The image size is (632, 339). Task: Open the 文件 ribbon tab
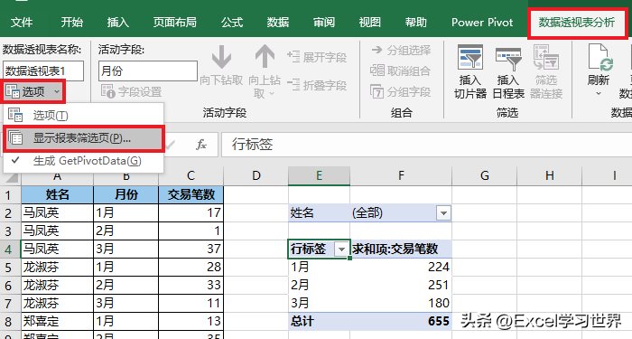tap(22, 22)
